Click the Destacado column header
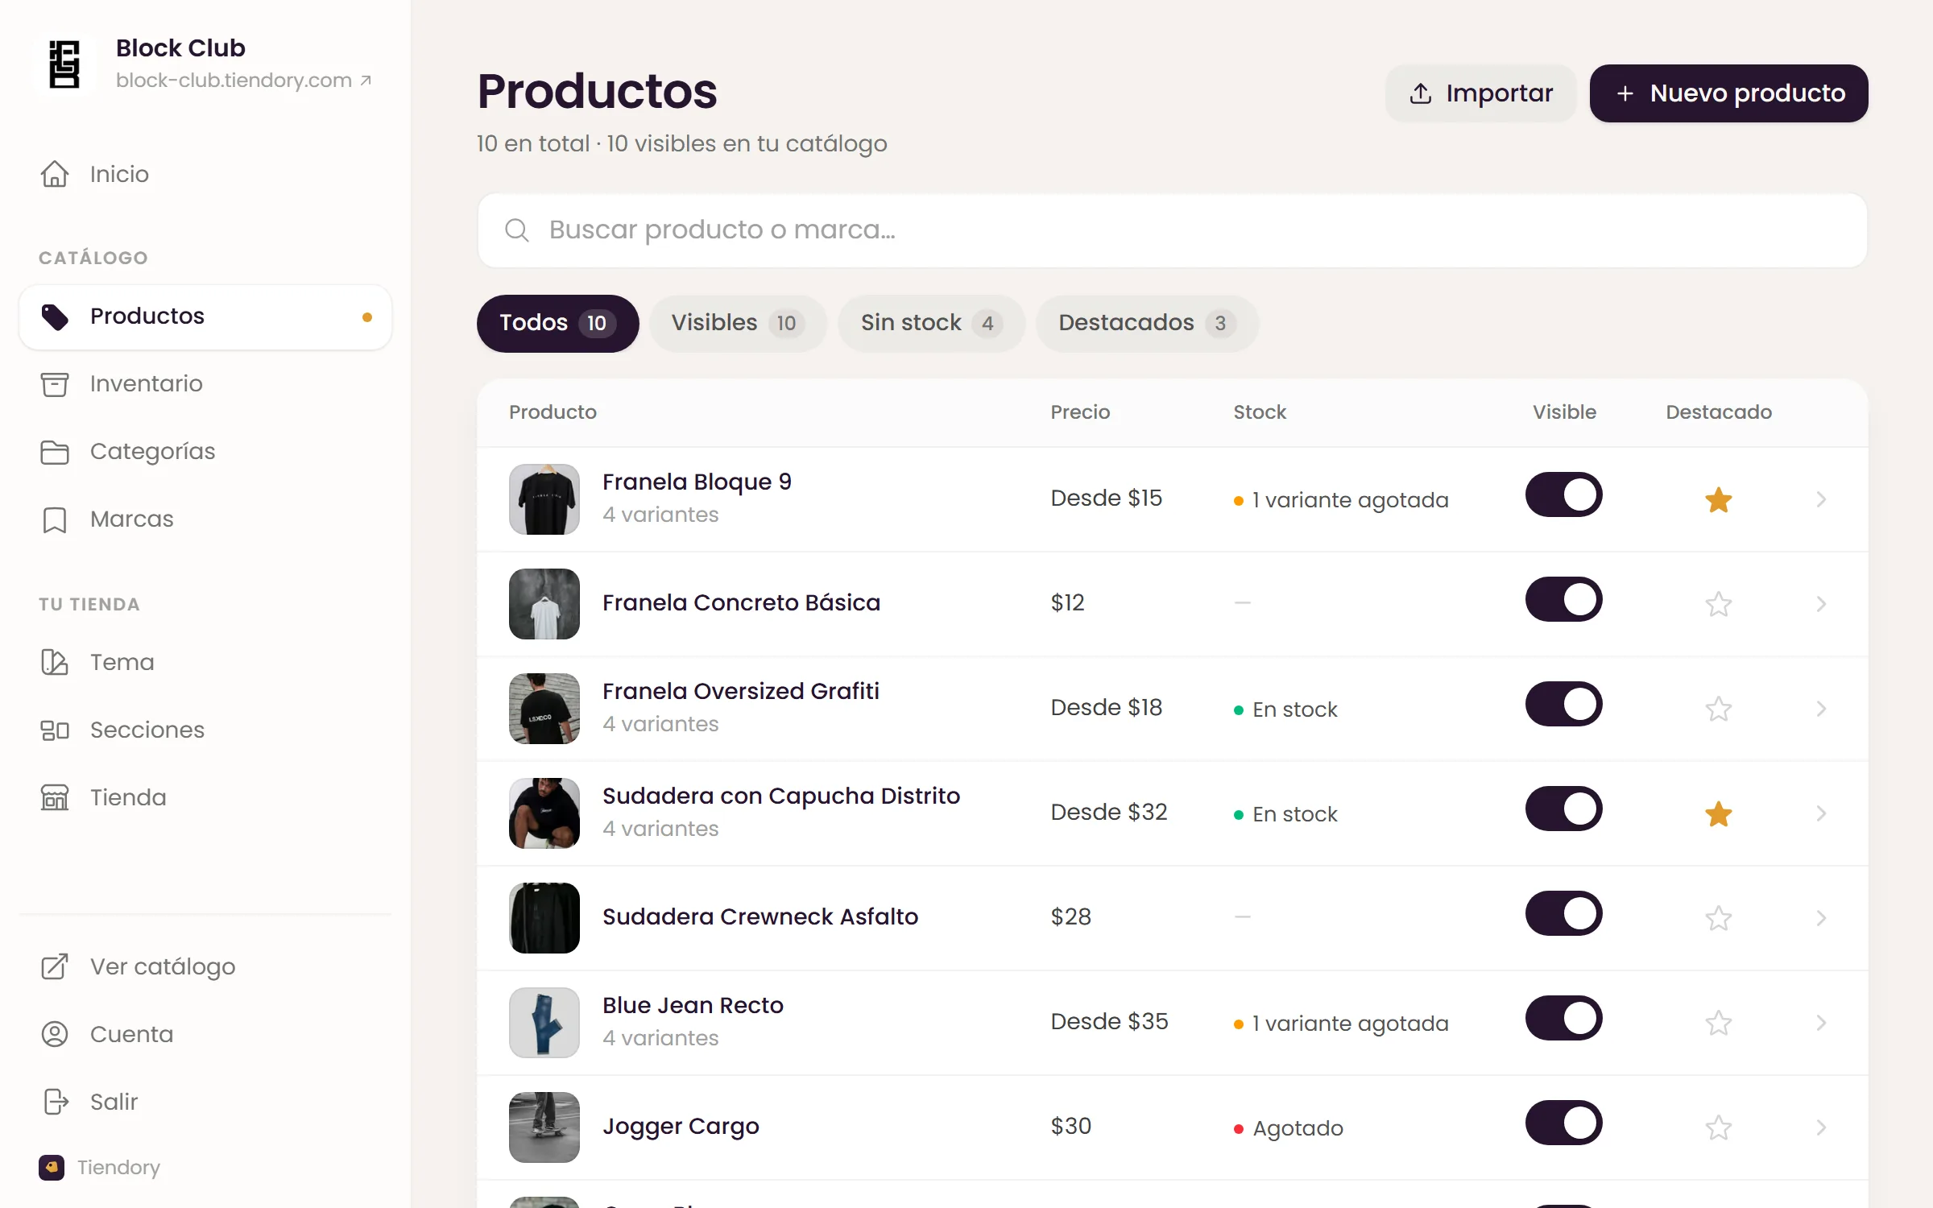The image size is (1933, 1208). (1719, 412)
